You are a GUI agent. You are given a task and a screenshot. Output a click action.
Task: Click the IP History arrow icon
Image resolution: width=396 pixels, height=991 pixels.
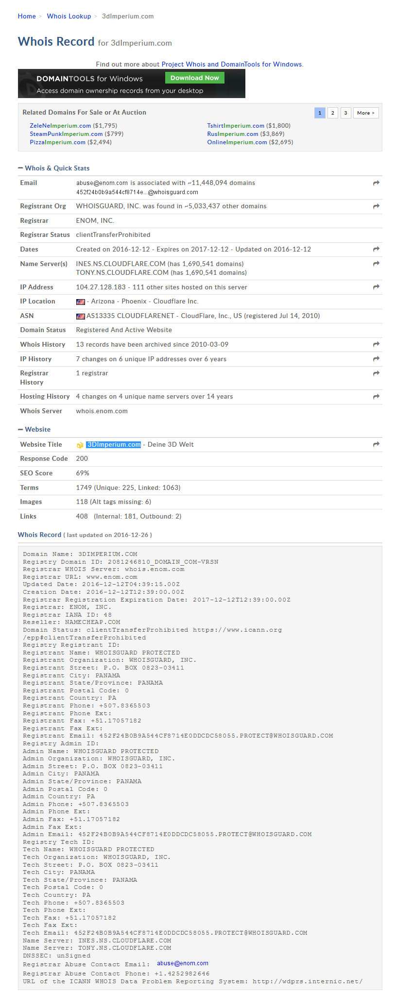[376, 359]
